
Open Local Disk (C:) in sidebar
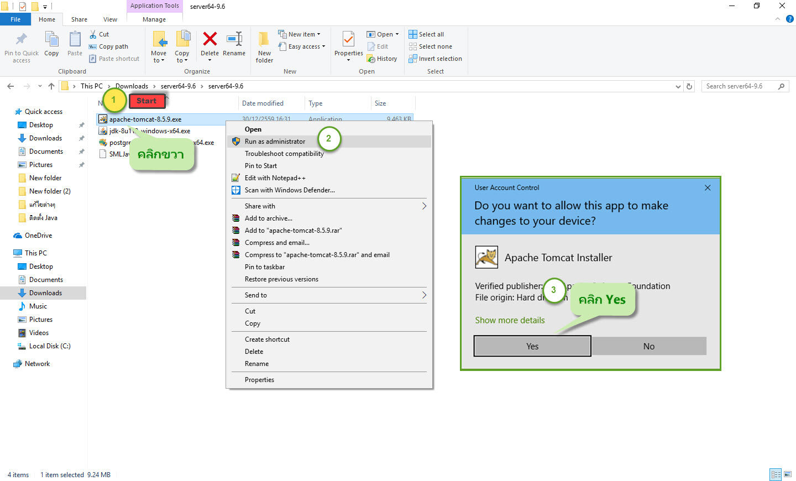[50, 346]
